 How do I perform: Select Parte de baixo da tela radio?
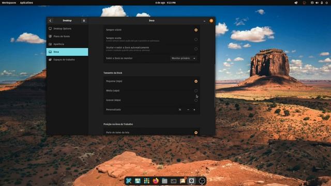point(196,133)
